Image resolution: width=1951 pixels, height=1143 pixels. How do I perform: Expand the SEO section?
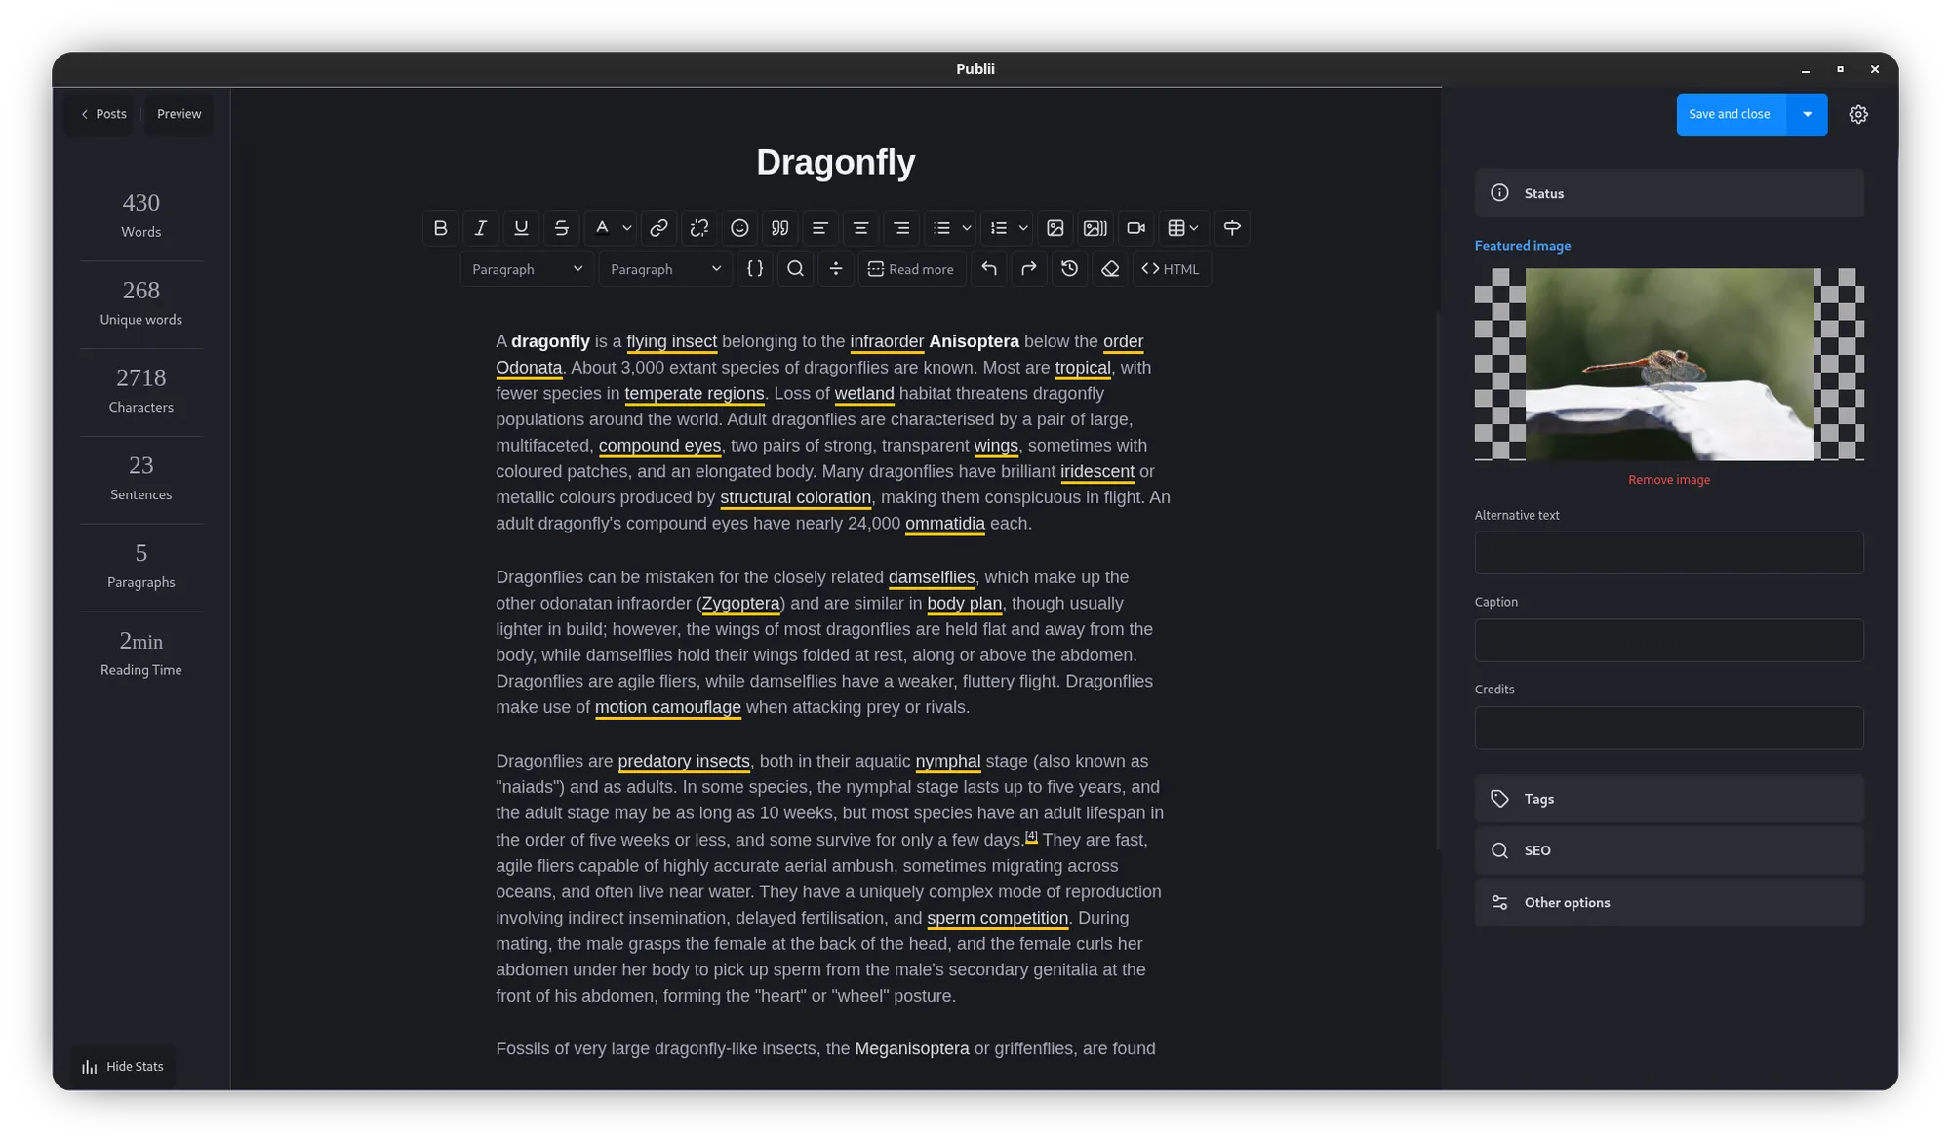tap(1669, 850)
